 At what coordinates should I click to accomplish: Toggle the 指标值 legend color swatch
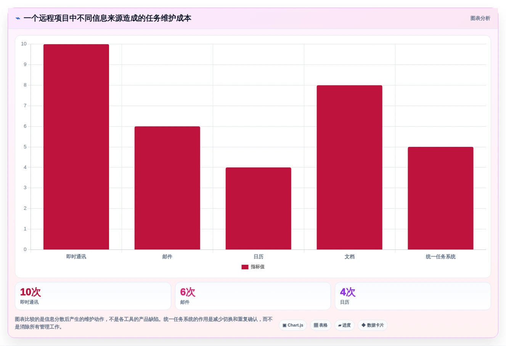[245, 267]
